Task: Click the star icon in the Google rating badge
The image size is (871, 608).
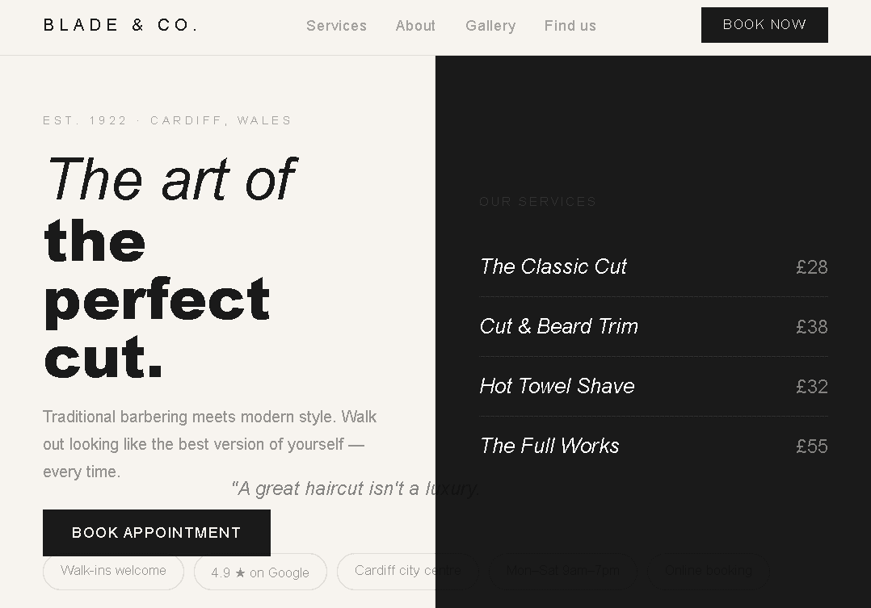Action: 239,572
